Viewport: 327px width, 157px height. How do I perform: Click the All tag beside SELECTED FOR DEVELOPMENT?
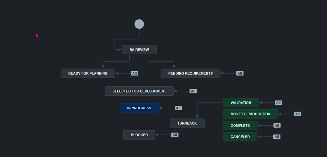click(193, 91)
